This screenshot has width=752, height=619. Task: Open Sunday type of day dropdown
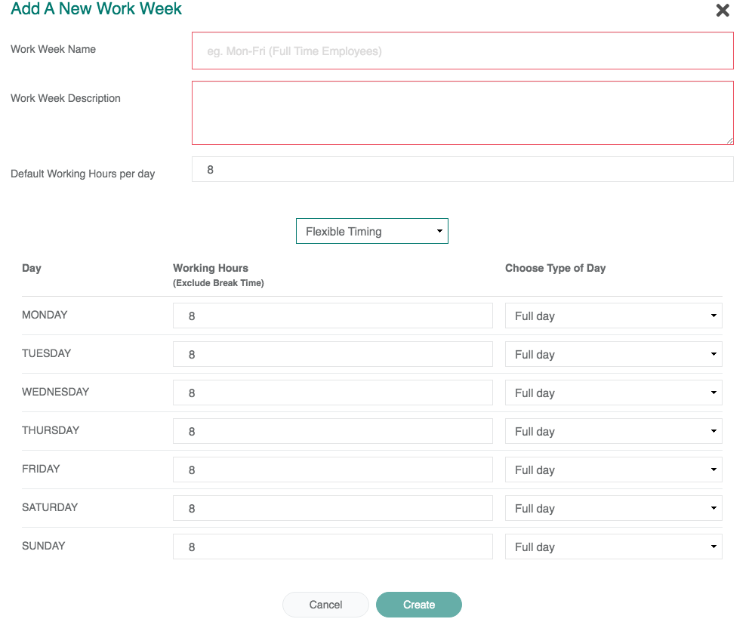coord(613,547)
